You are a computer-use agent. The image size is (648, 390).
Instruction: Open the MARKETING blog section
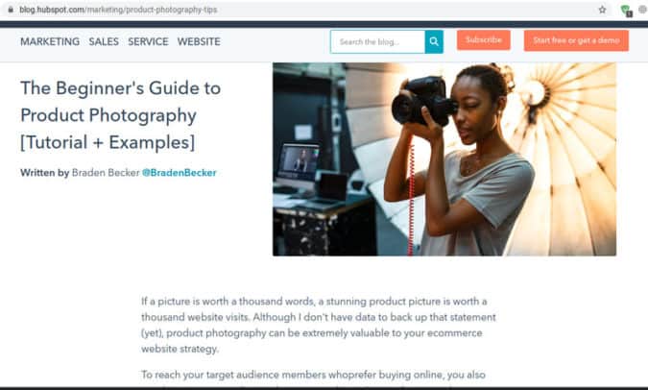(x=50, y=41)
